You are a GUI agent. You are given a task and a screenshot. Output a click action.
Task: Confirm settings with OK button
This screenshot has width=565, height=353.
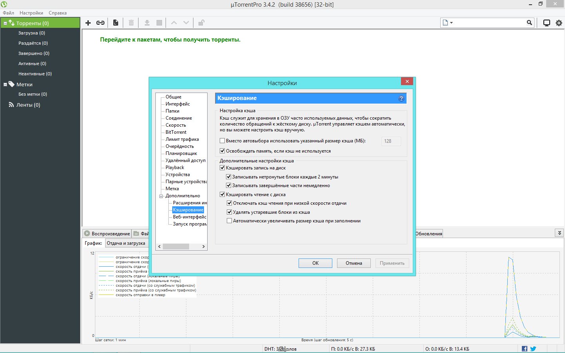point(315,263)
